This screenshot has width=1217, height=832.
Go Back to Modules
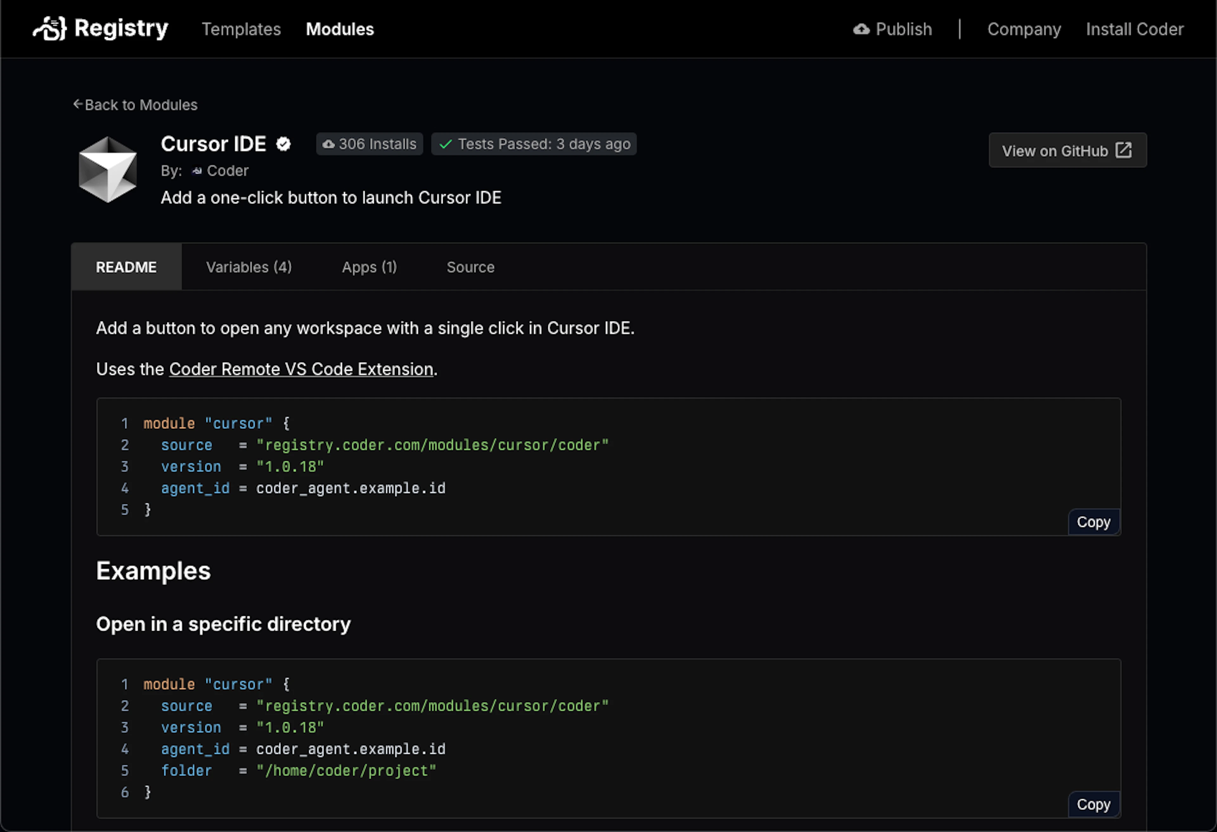[135, 105]
